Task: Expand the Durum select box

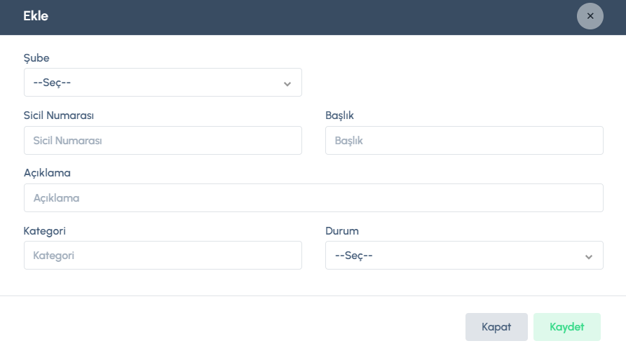Action: 456,256
